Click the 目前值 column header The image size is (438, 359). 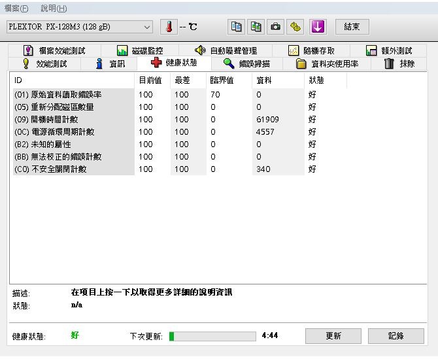152,80
